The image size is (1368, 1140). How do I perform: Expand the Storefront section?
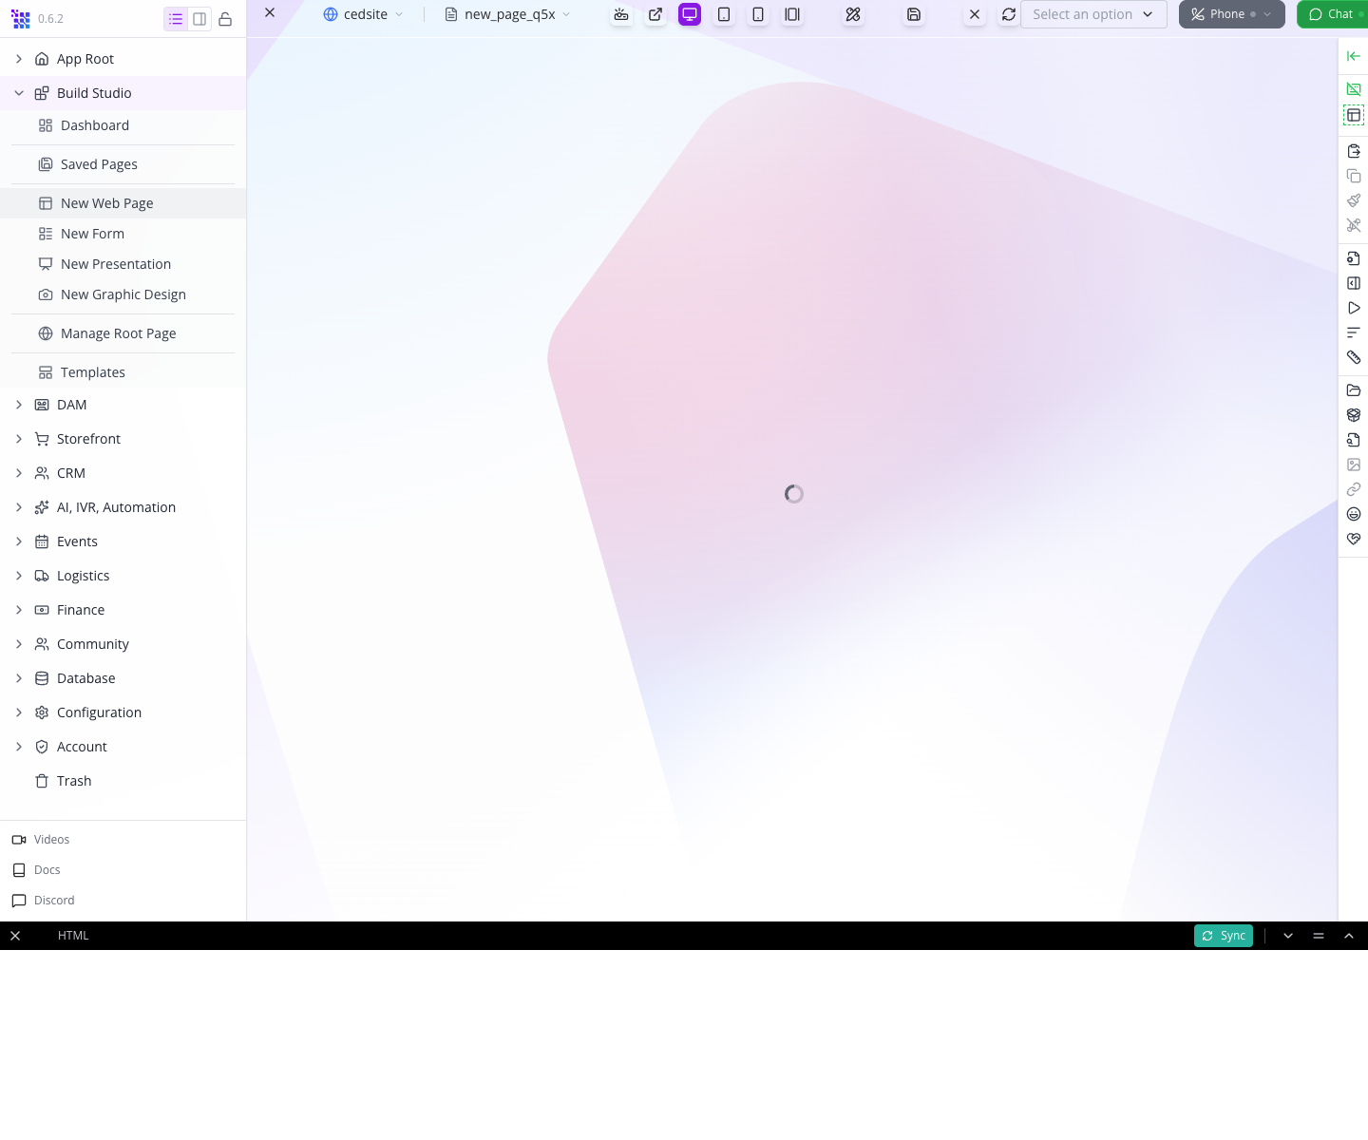point(19,439)
